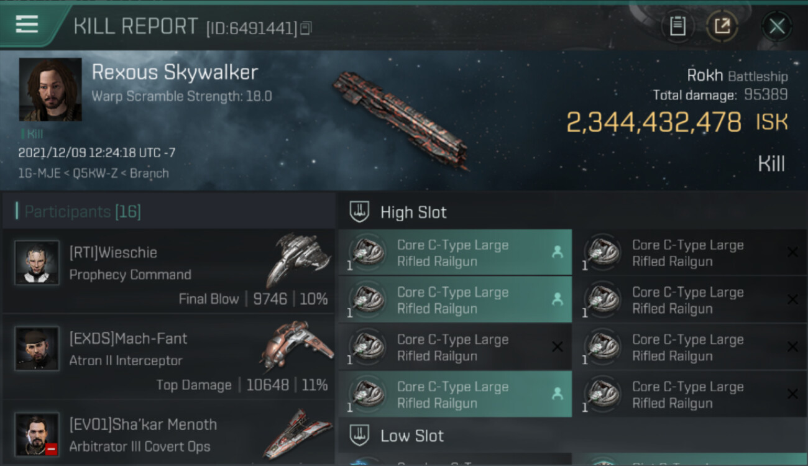Open Sha'kar Menoth's pilot portrait
Image resolution: width=808 pixels, height=466 pixels.
coord(37,434)
